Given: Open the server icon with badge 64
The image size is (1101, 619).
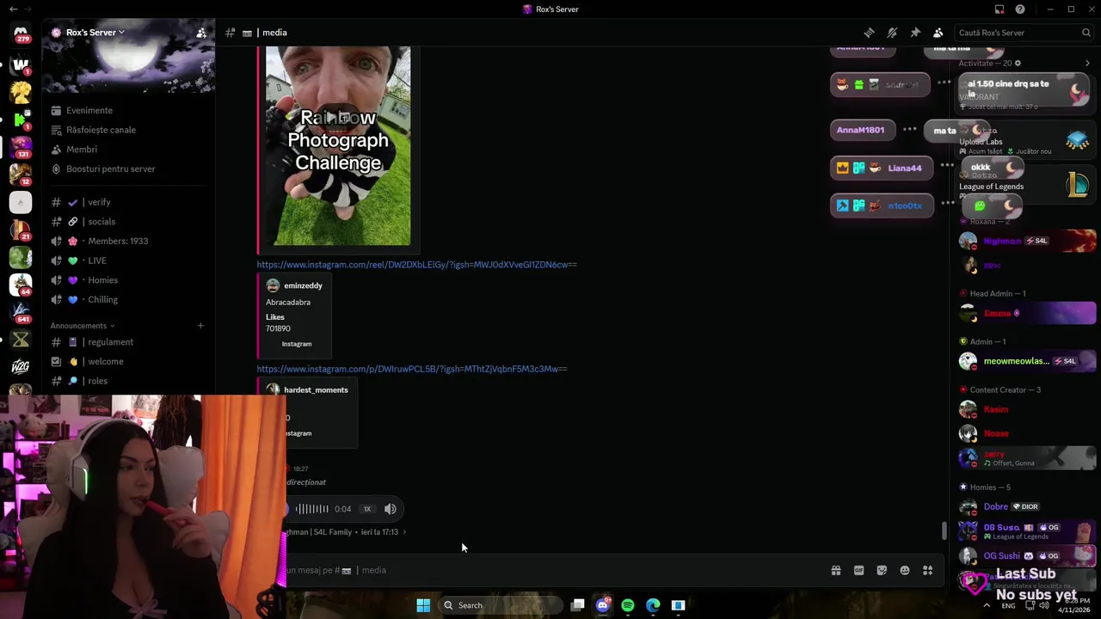Looking at the screenshot, I should pyautogui.click(x=21, y=285).
